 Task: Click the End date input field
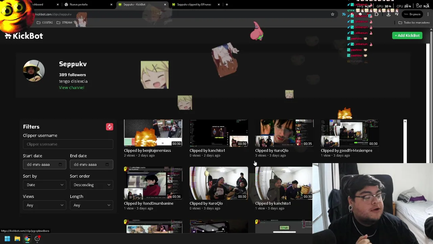click(91, 164)
